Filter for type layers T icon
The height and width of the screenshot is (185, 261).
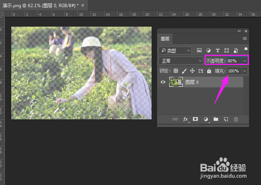click(x=217, y=50)
